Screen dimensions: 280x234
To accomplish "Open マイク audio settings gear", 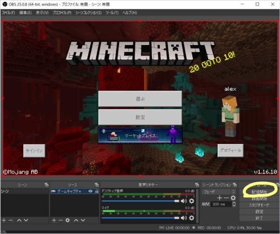I will coord(192,218).
